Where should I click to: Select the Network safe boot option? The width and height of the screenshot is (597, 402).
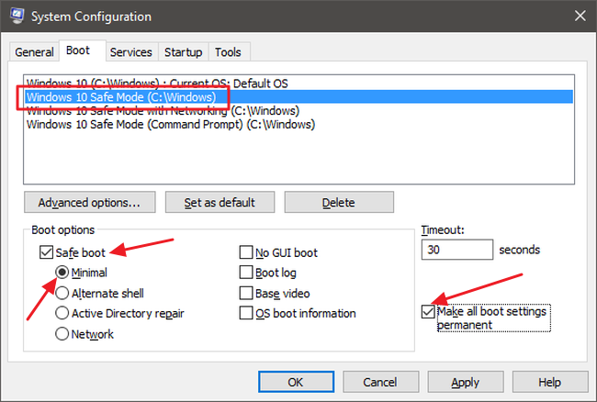pos(62,334)
